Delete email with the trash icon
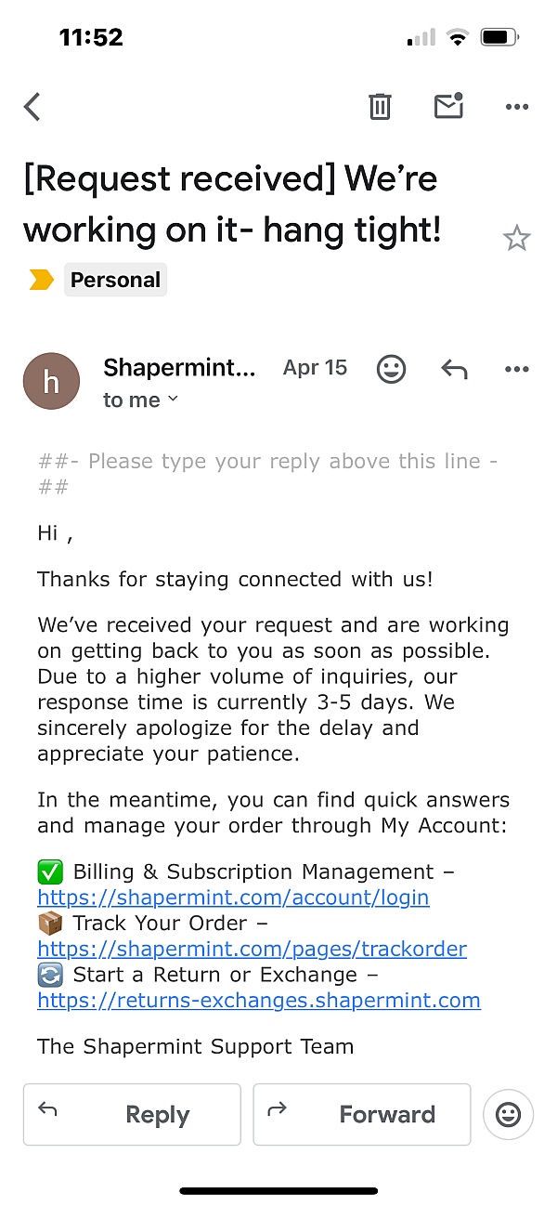 pyautogui.click(x=380, y=107)
